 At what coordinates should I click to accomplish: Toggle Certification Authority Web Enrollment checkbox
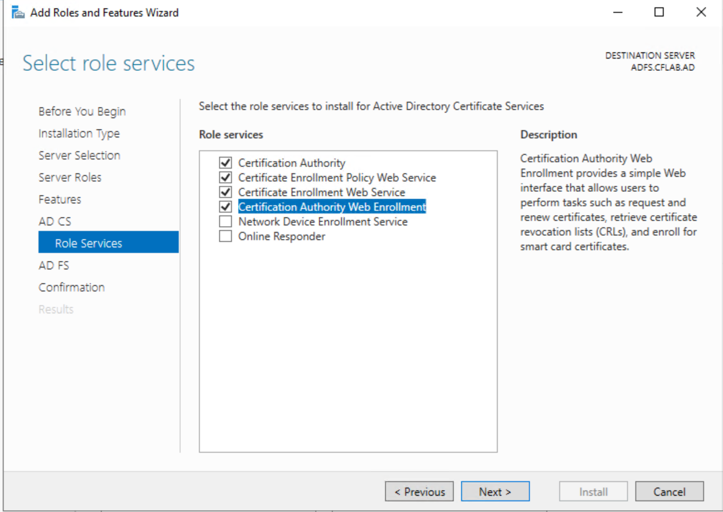click(226, 207)
